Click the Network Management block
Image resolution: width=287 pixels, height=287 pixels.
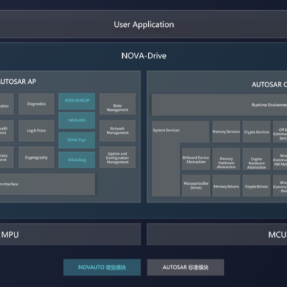click(118, 131)
